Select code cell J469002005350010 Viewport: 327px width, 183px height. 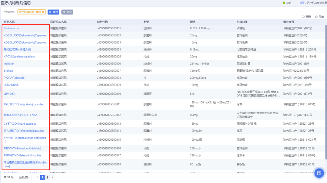[109, 94]
